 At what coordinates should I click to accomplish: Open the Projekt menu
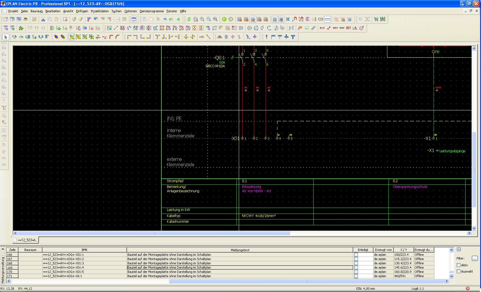13,11
